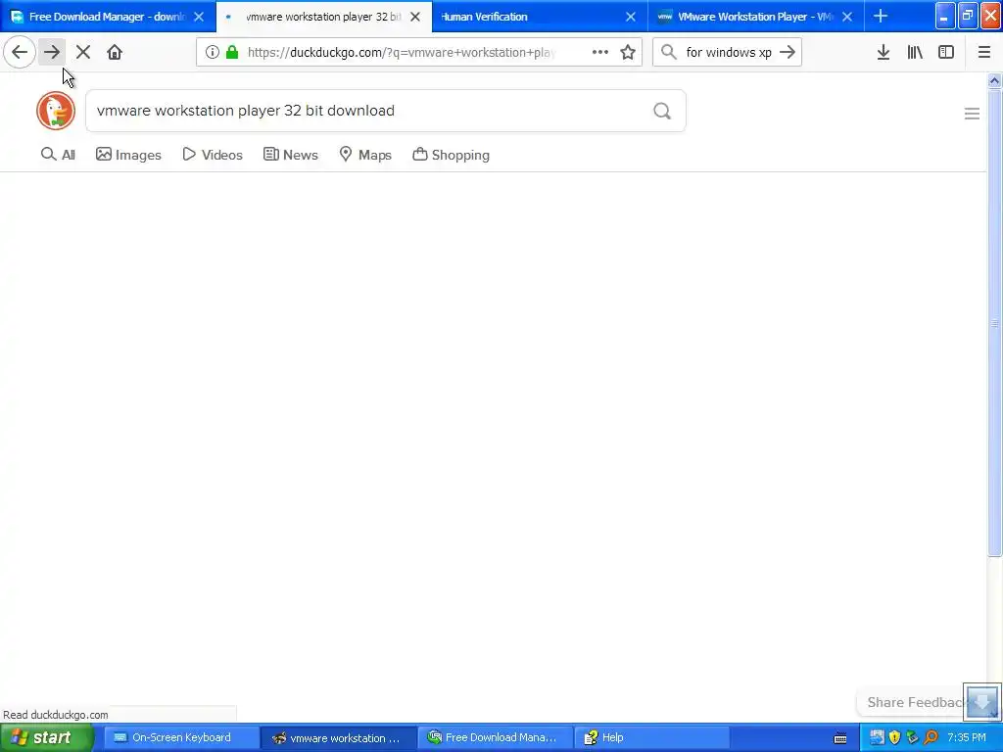Open DuckDuckGo side menu
Image resolution: width=1003 pixels, height=752 pixels.
[x=972, y=114]
